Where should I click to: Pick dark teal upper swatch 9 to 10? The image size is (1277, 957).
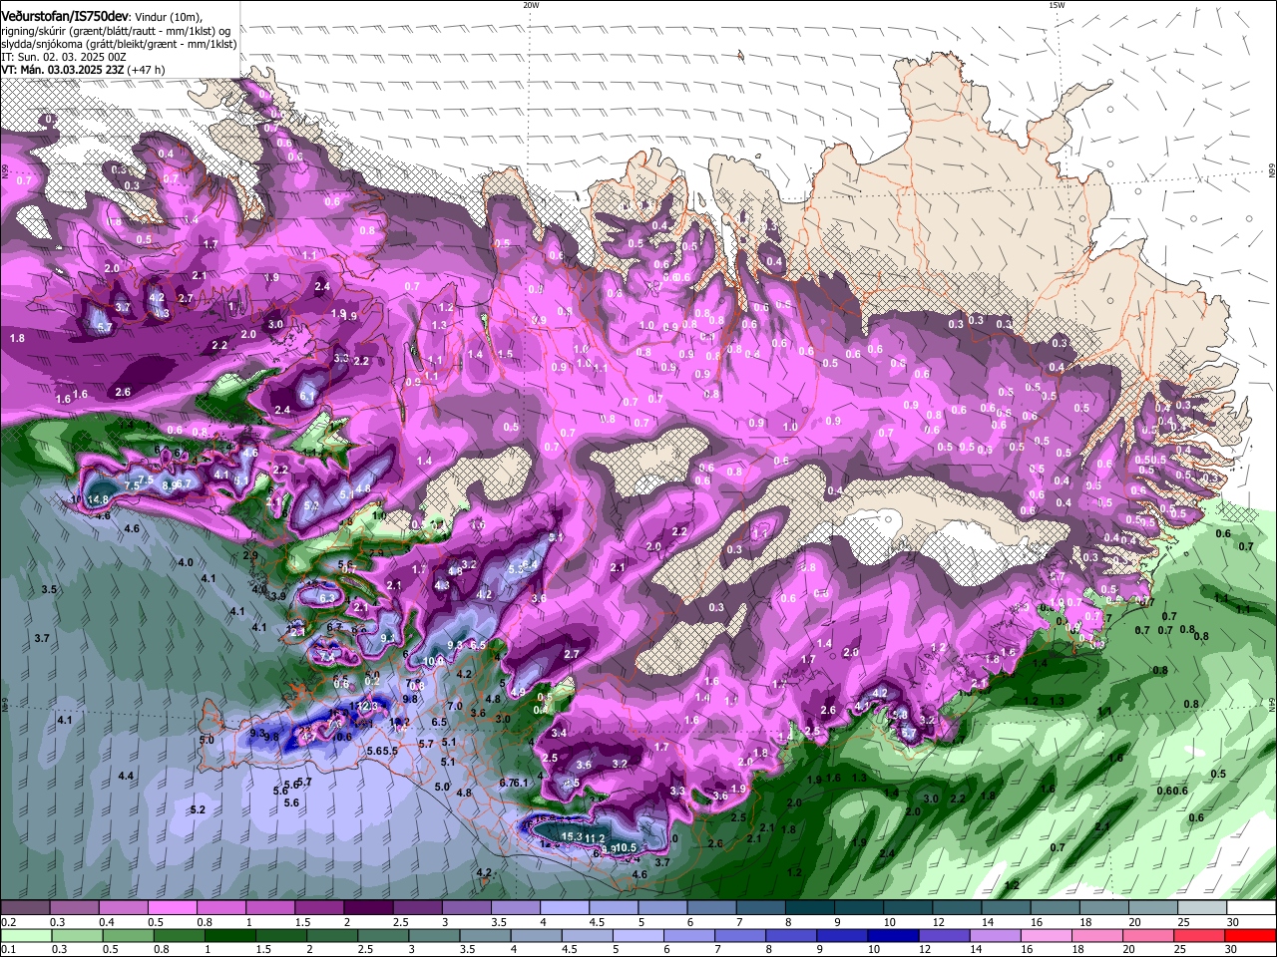(858, 908)
